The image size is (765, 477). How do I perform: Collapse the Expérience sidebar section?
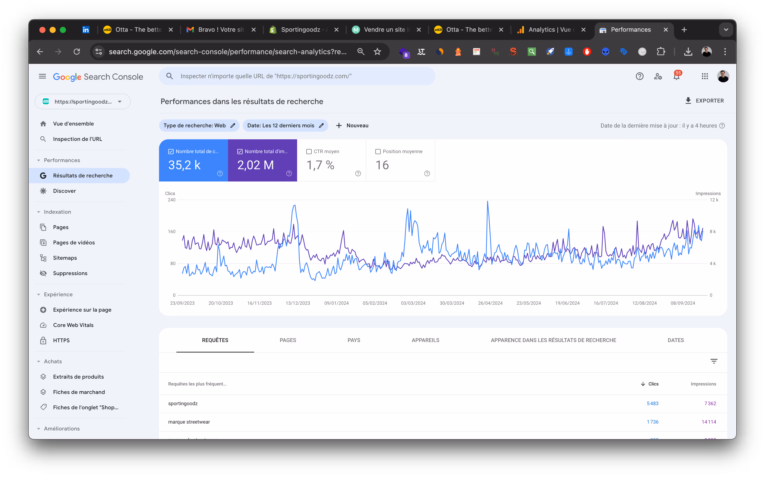click(39, 294)
